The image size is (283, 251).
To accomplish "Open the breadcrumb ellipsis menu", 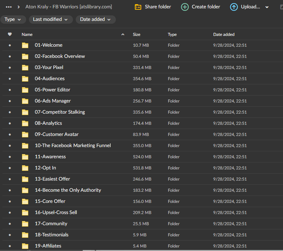I will (x=9, y=7).
